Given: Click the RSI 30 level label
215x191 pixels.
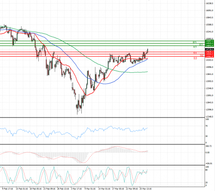Looking at the screenshot, I should pyautogui.click(x=206, y=136).
